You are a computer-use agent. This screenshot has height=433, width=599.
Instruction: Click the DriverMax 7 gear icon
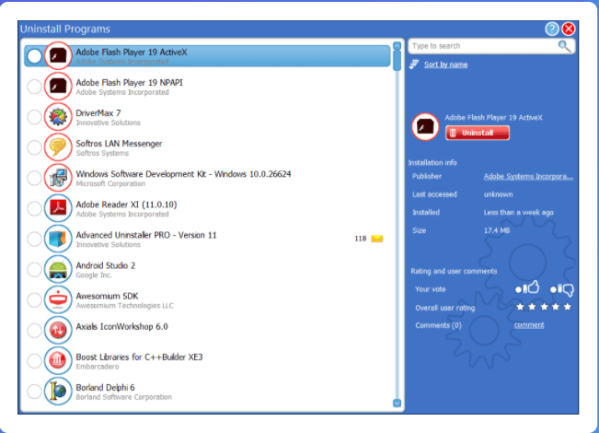58,117
